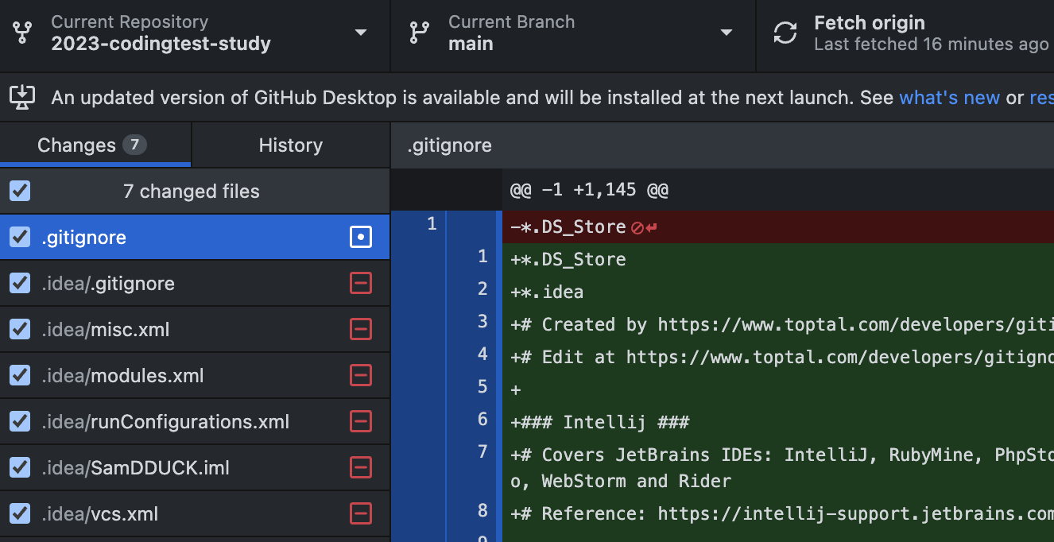Click the update download icon in banner

(22, 97)
